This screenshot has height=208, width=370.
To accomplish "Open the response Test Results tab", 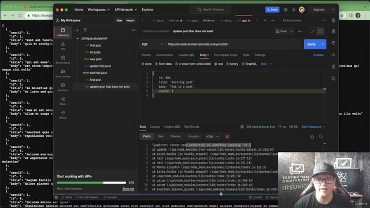I will (191, 127).
